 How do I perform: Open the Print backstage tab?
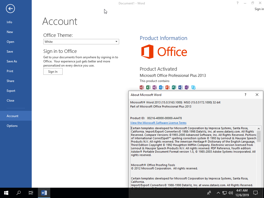(x=16, y=71)
